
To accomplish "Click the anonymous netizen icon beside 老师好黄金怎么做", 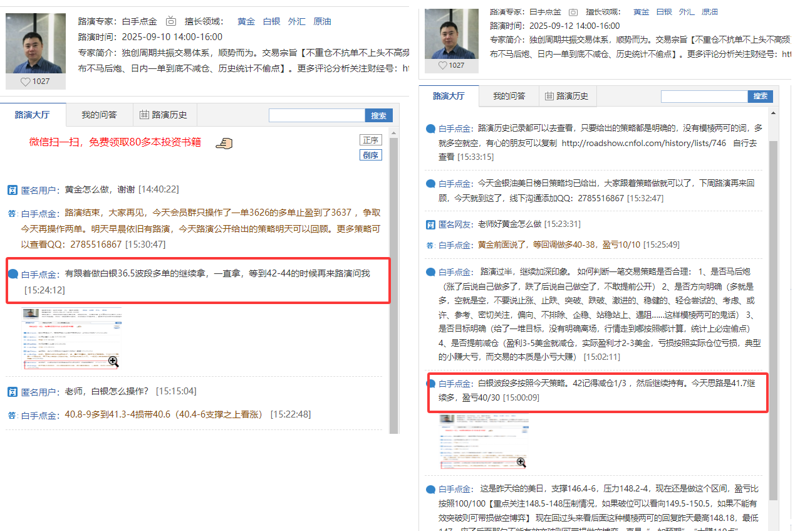I will pos(431,225).
